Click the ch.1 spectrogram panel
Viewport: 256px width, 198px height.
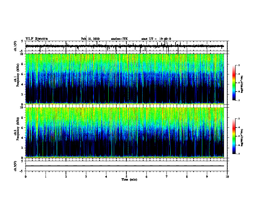[x=125, y=79]
